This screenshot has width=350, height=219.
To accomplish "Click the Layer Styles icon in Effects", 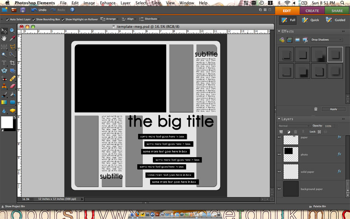I will 289,40.
